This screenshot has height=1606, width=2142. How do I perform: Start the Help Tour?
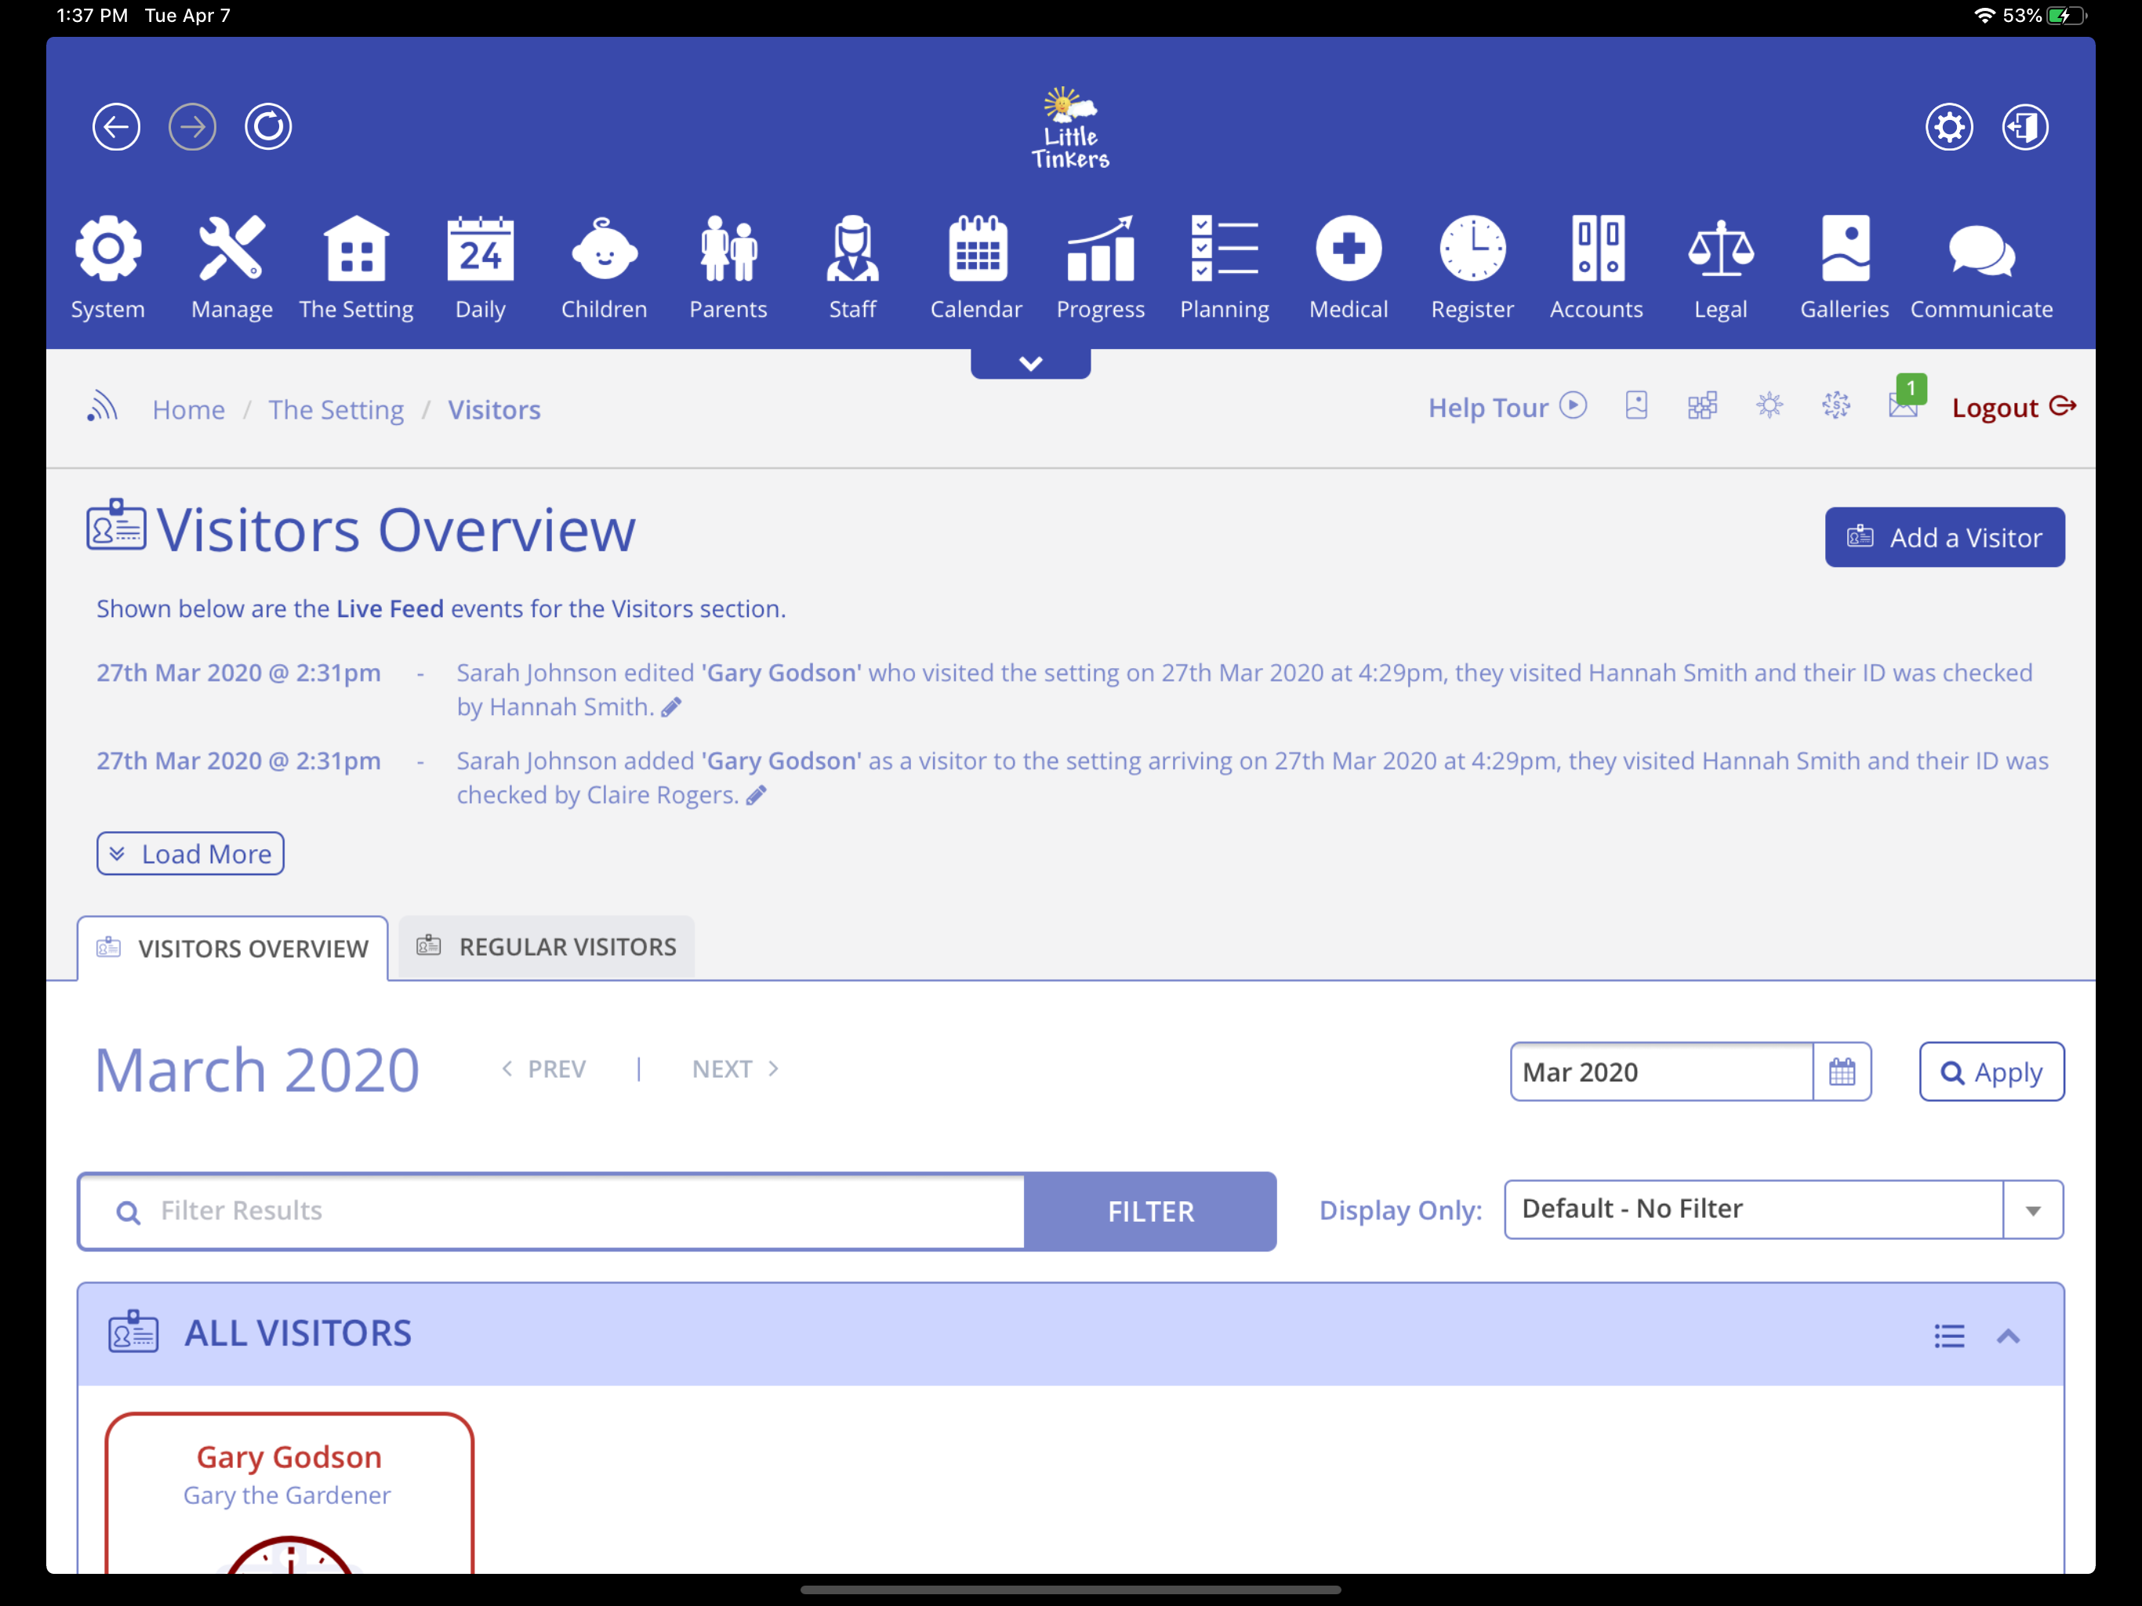pyautogui.click(x=1507, y=407)
